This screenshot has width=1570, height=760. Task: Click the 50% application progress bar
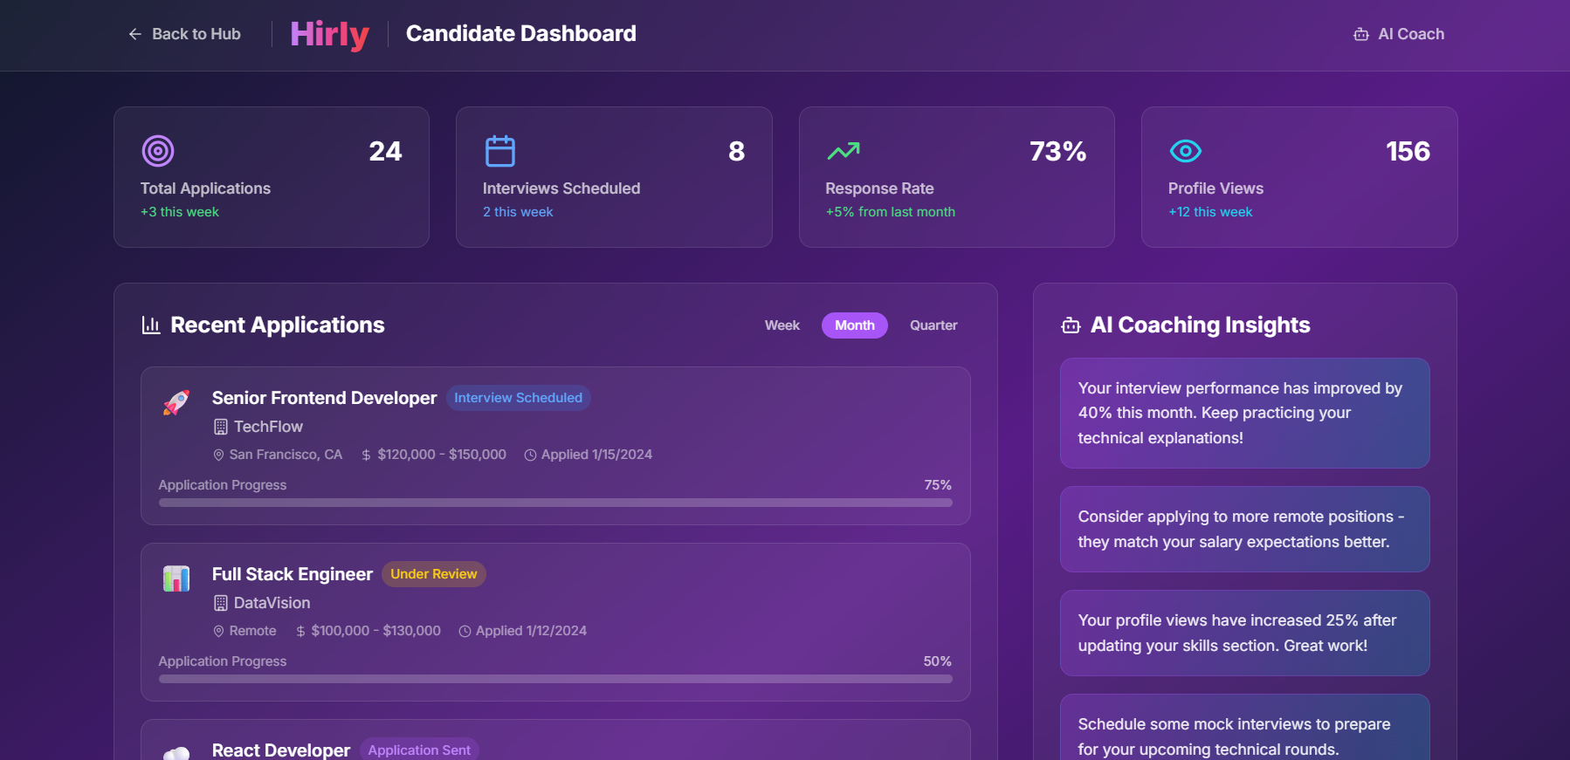pyautogui.click(x=555, y=679)
